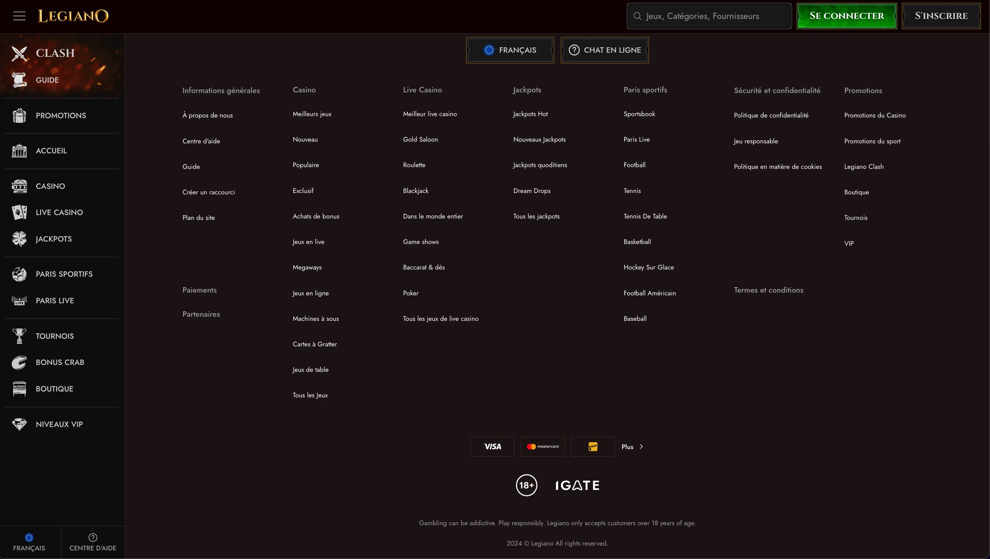Open the footer VIP link
This screenshot has height=559, width=990.
[x=849, y=243]
